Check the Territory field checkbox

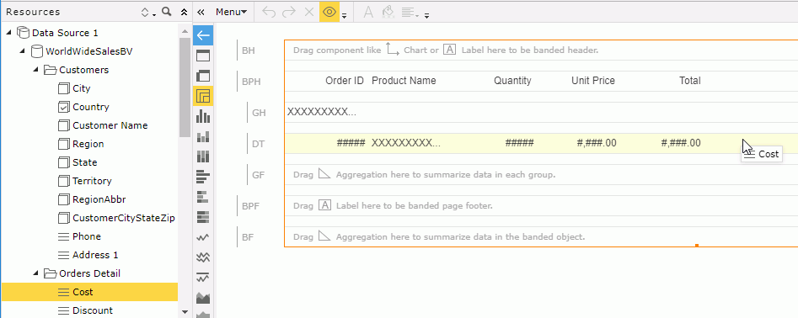click(x=63, y=181)
